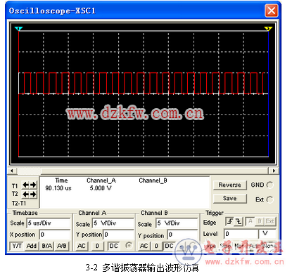
Task: Click the Channel_A reading 5.000 V
Action: 101,188
